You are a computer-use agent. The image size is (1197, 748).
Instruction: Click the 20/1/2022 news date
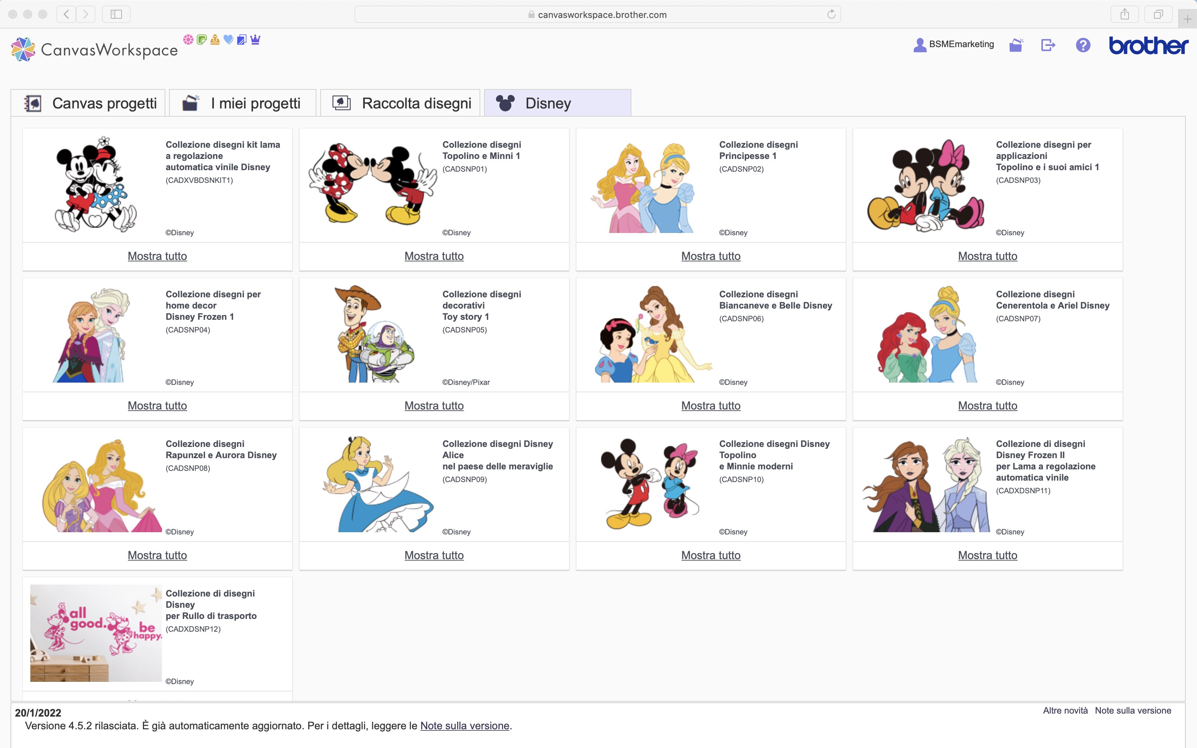pyautogui.click(x=38, y=713)
